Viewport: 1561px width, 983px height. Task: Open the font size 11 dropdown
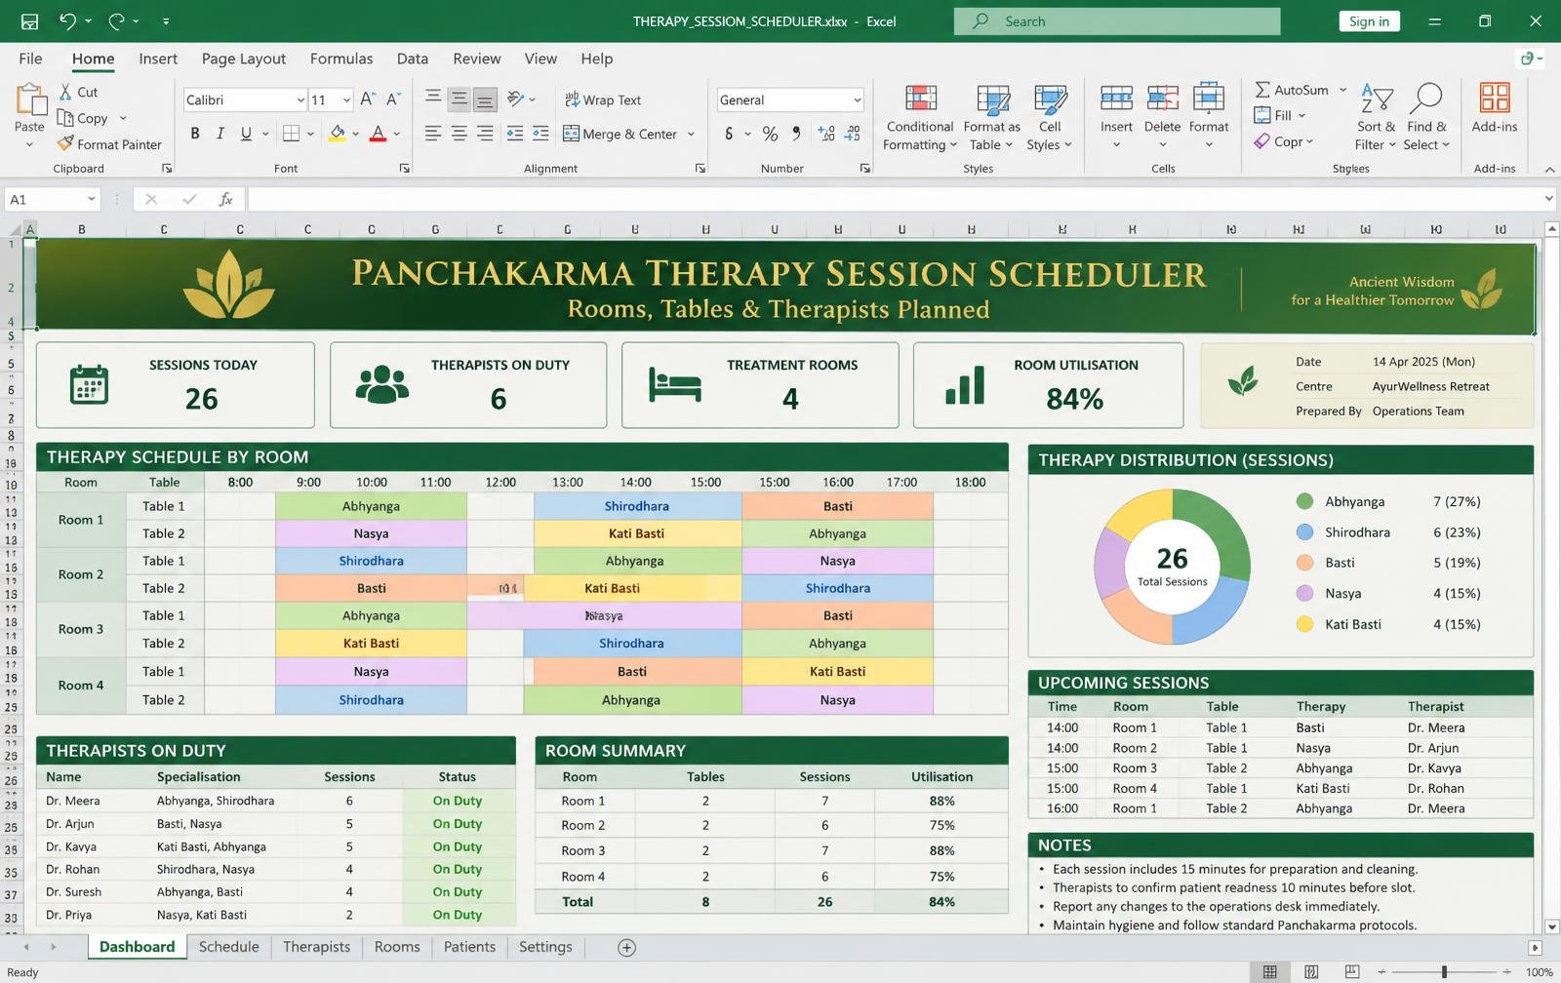click(x=345, y=99)
